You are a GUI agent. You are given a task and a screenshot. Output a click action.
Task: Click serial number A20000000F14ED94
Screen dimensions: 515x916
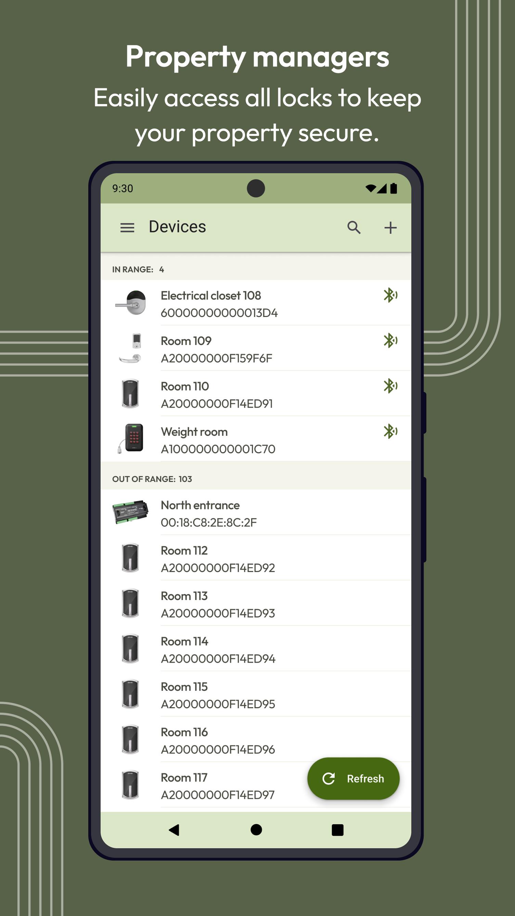218,659
